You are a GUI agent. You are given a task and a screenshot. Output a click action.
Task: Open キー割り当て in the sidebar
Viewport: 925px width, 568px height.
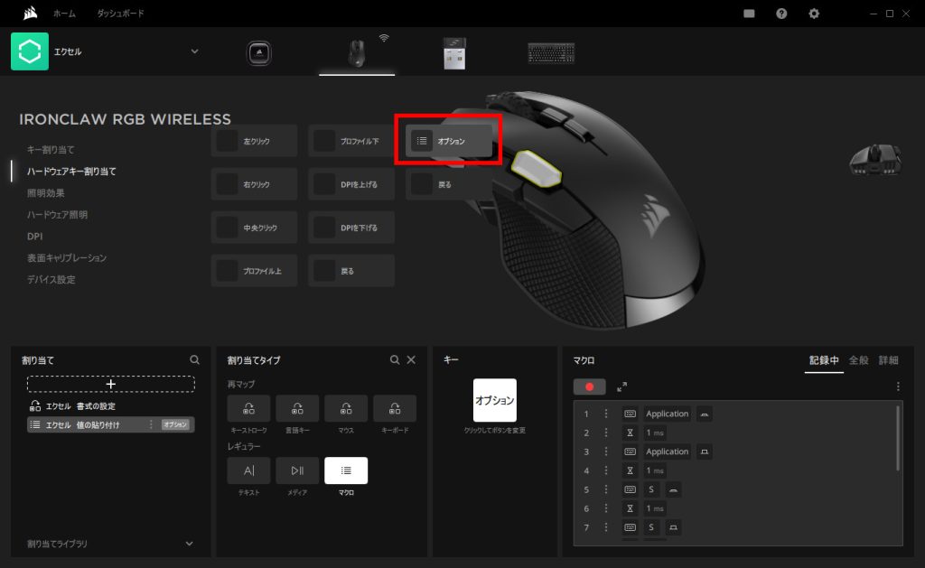click(51, 150)
